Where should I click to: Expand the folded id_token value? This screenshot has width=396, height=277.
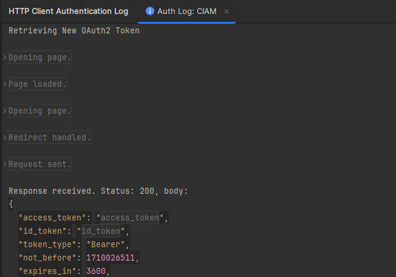tap(100, 231)
